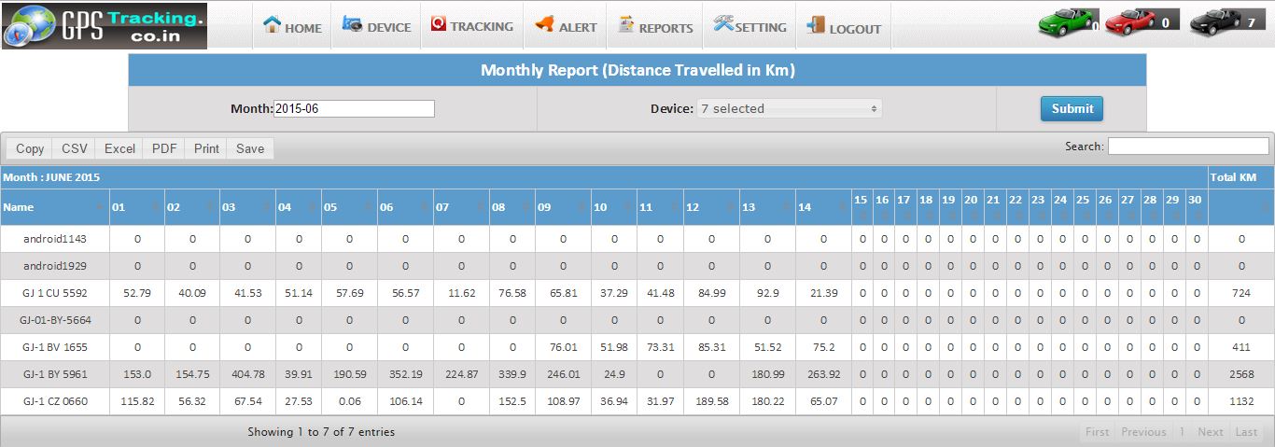This screenshot has width=1275, height=447.
Task: Click the black car status icon
Action: [1216, 21]
